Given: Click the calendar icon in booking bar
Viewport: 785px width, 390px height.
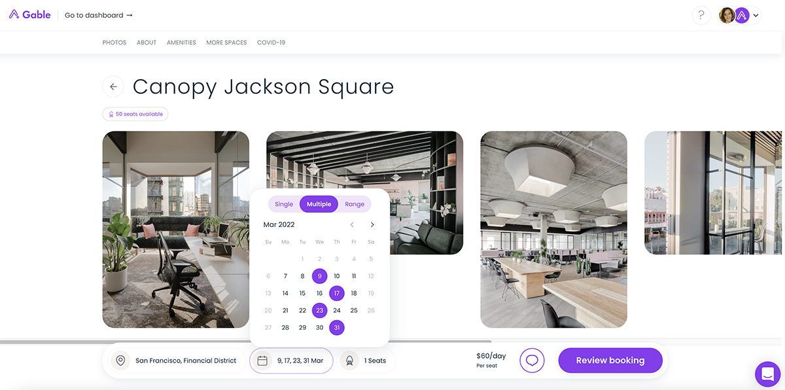Looking at the screenshot, I should (x=262, y=361).
